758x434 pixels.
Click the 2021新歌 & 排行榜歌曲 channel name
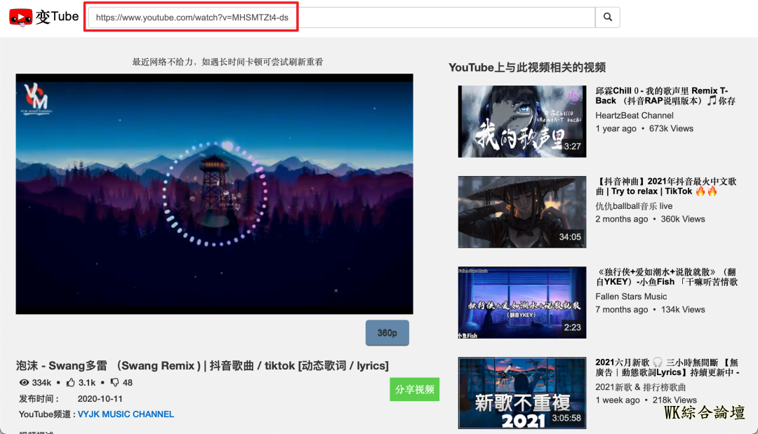641,387
